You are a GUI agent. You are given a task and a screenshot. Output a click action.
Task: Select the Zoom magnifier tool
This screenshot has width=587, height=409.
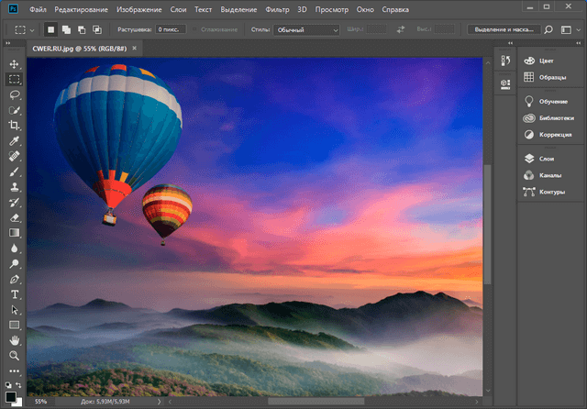(15, 355)
